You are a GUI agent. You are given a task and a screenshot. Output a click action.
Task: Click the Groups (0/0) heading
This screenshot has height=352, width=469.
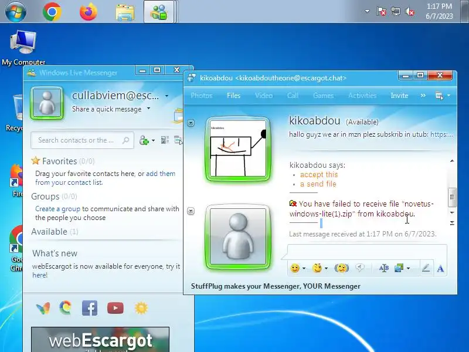(54, 197)
